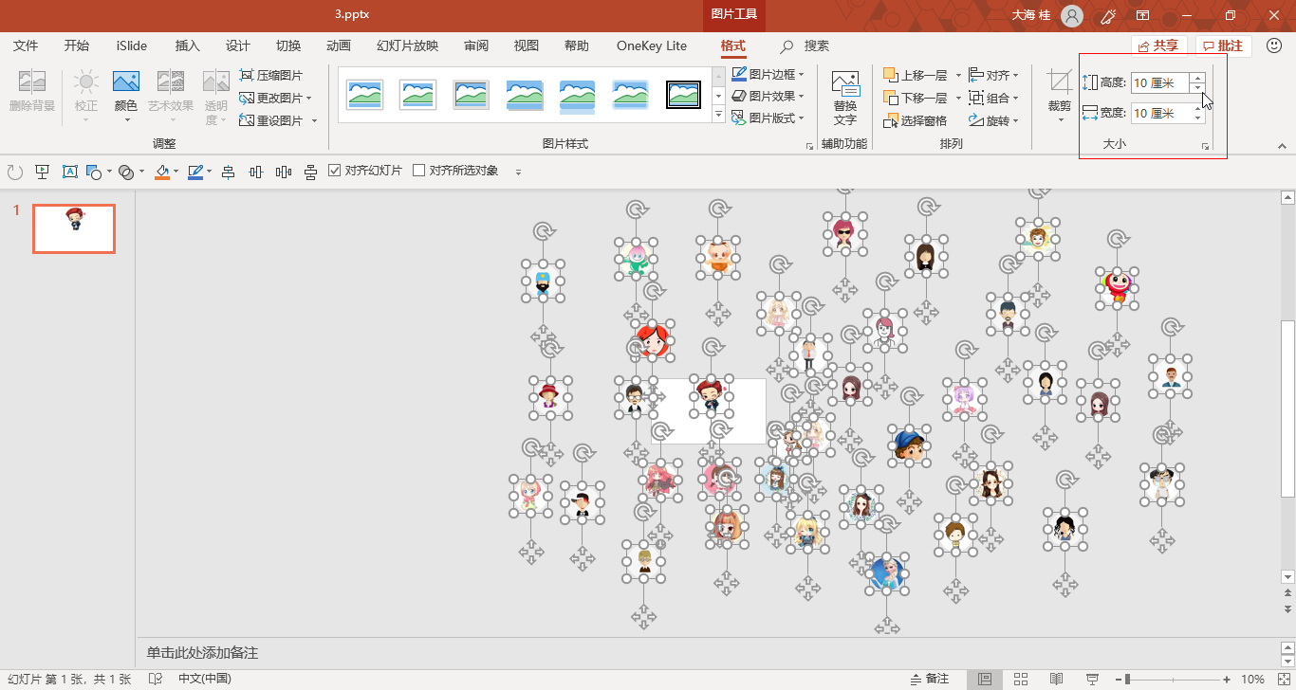
Task: Click the align center horizontally icon
Action: pyautogui.click(x=228, y=172)
